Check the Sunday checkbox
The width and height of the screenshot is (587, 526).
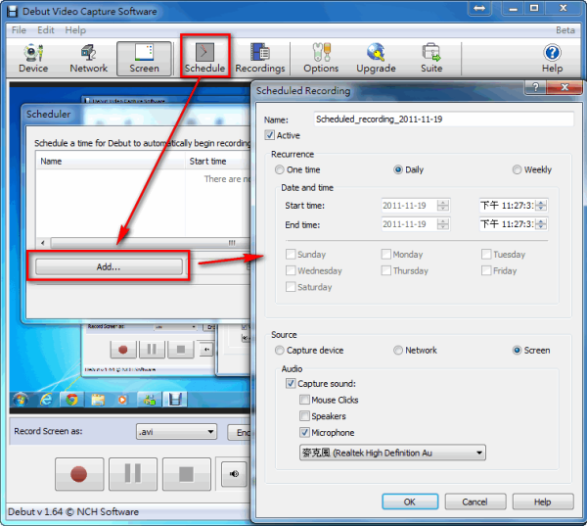click(x=291, y=255)
